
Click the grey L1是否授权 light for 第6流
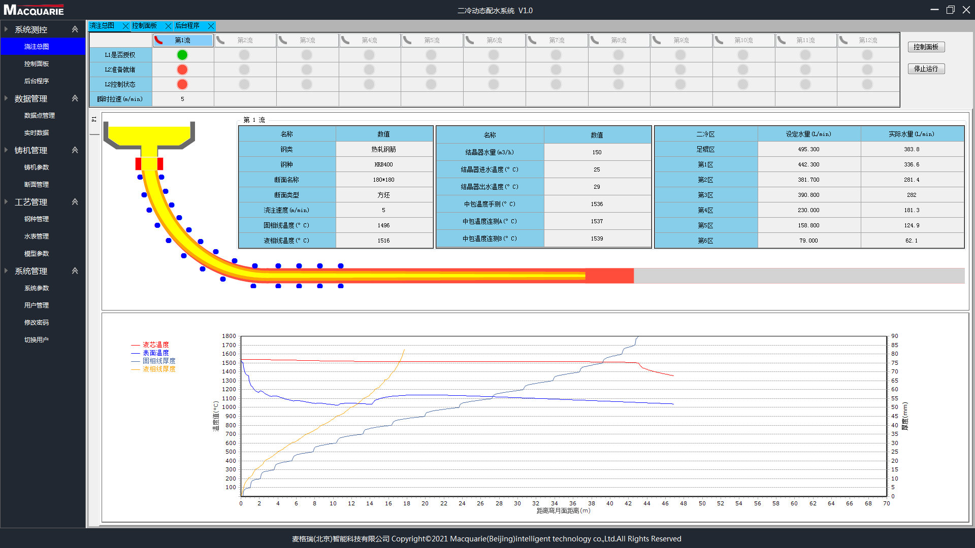(494, 55)
